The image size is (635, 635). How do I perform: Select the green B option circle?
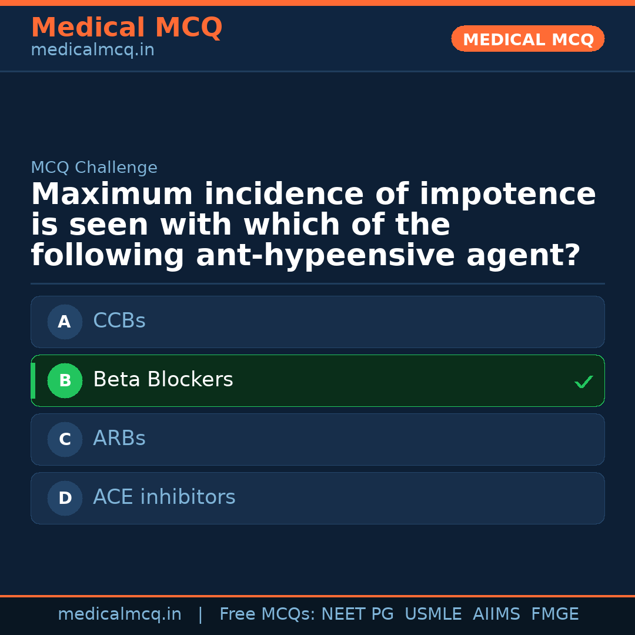(65, 380)
